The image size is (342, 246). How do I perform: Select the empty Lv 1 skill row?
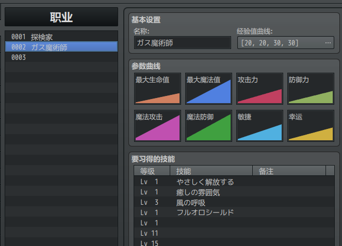point(234,223)
